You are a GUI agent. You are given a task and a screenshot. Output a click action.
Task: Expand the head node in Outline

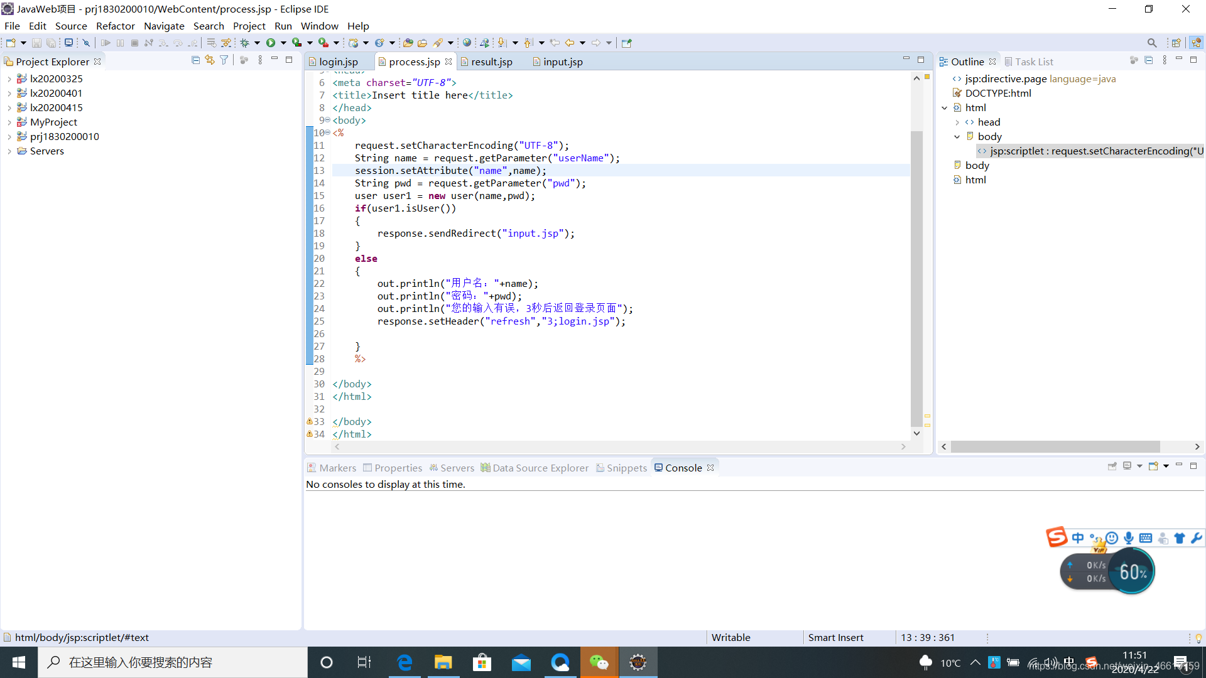pyautogui.click(x=957, y=122)
